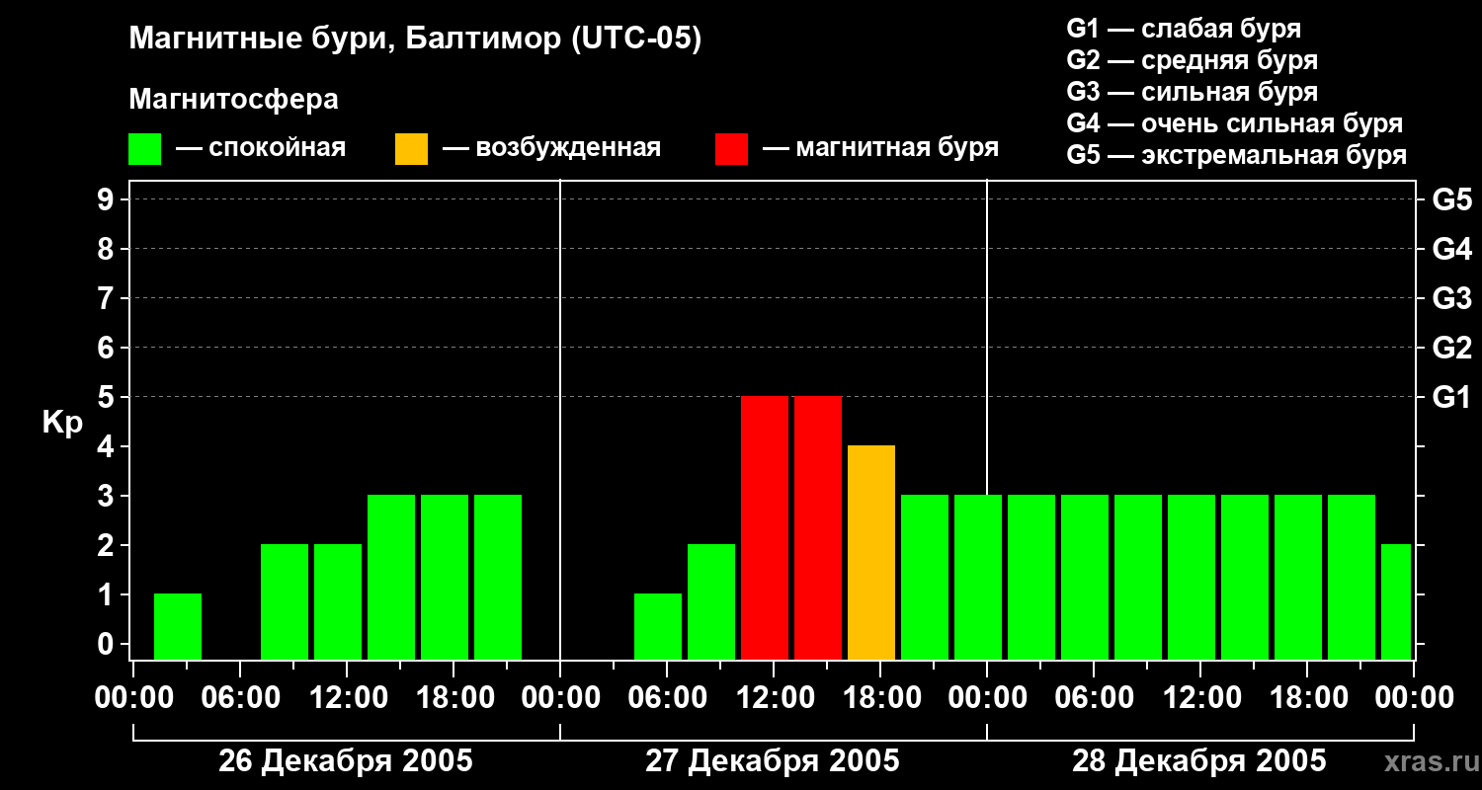
Task: Click the orange Kp 4 bar on 27 Декабря
Action: click(x=871, y=553)
